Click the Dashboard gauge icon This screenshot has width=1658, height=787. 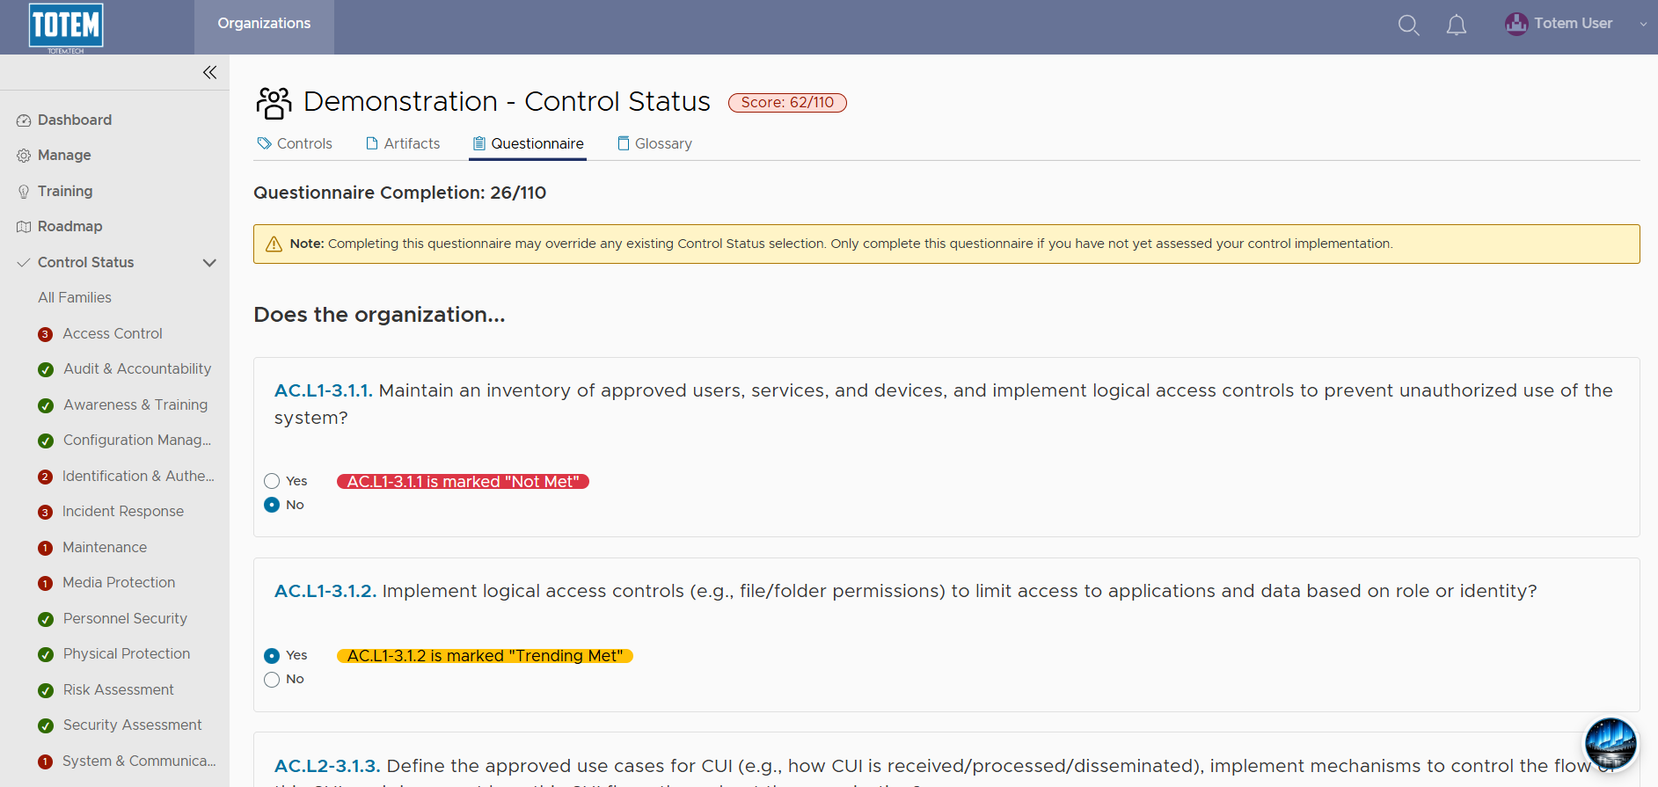24,120
